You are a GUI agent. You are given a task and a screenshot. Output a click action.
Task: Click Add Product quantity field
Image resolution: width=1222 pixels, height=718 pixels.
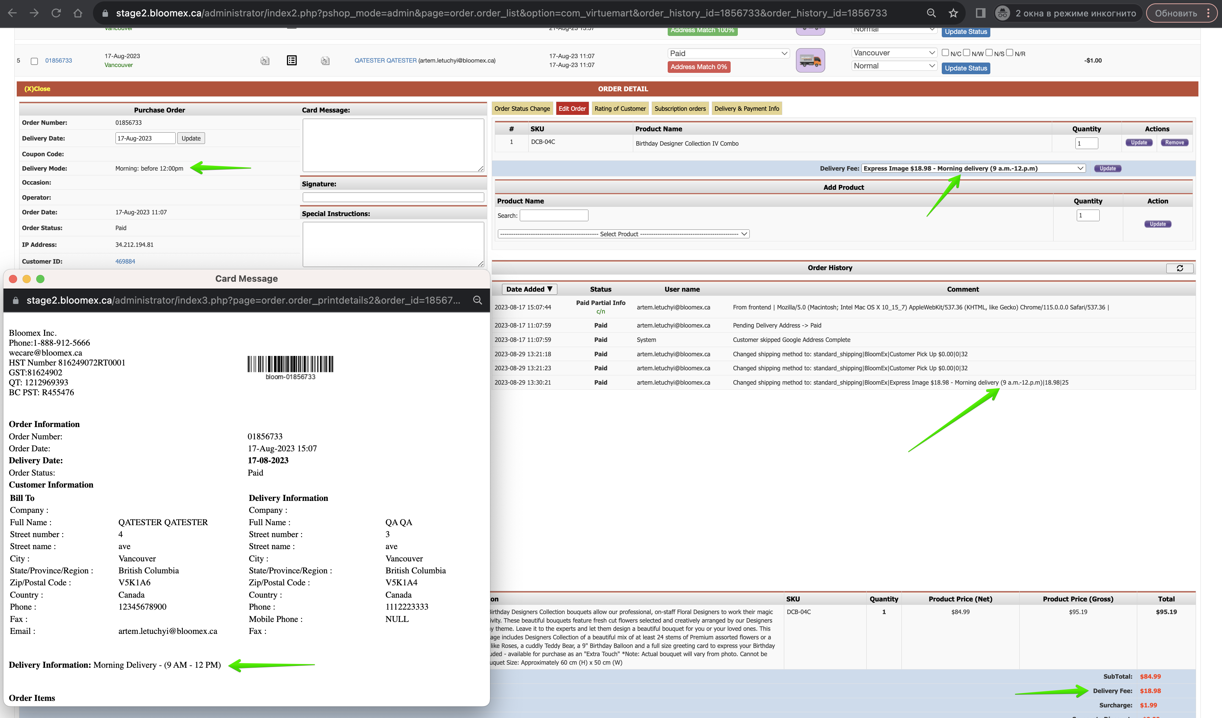click(x=1088, y=215)
